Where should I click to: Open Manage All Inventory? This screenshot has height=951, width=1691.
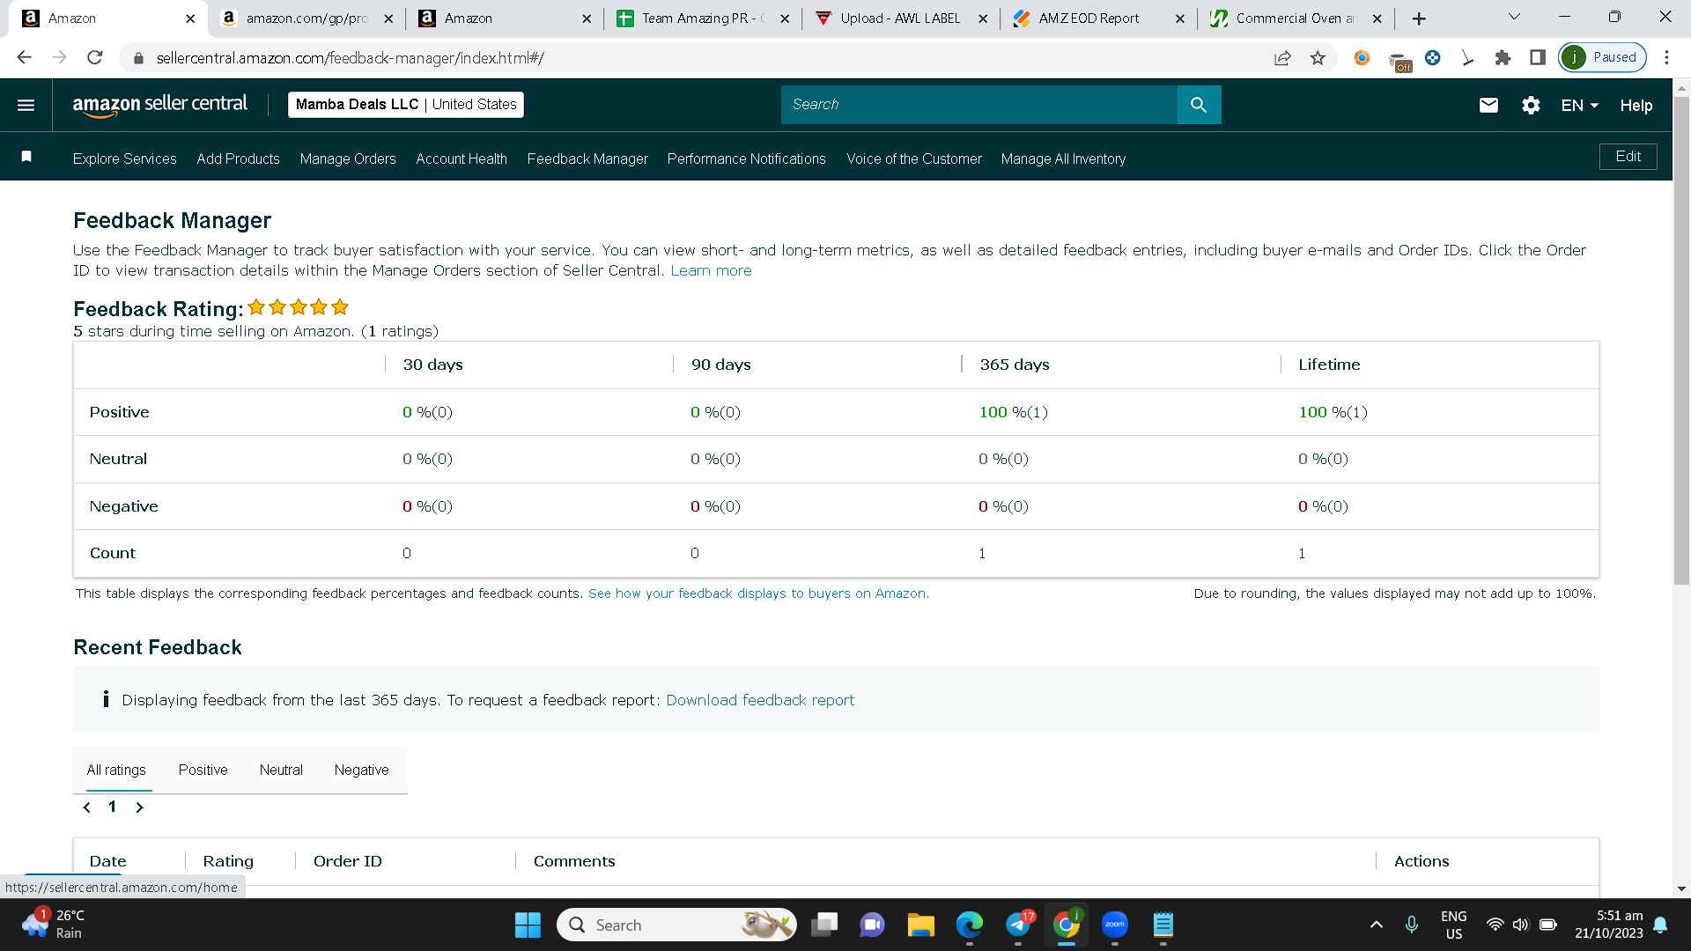coord(1063,158)
